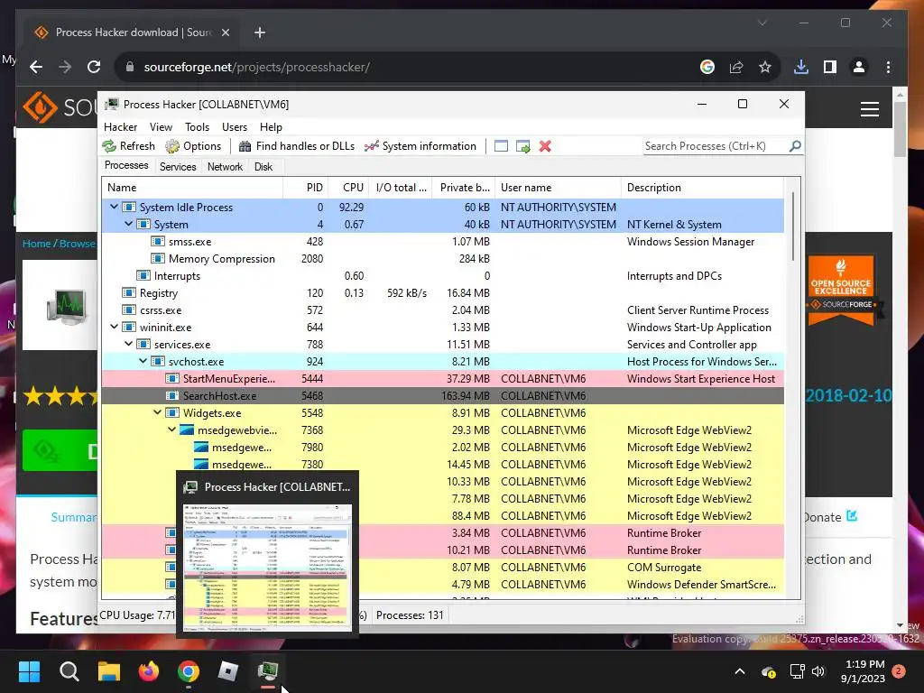Collapse the services.exe tree node
This screenshot has height=693, width=924.
pos(128,344)
